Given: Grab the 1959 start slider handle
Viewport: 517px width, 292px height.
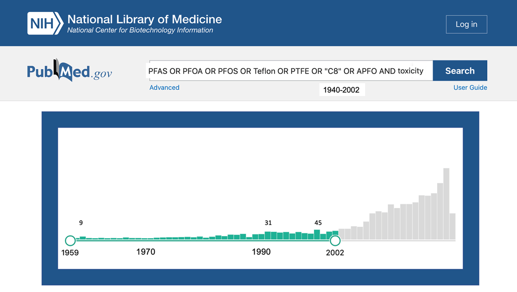Looking at the screenshot, I should [70, 241].
